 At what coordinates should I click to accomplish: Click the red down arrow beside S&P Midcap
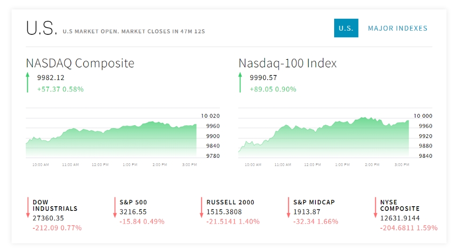tap(288, 208)
